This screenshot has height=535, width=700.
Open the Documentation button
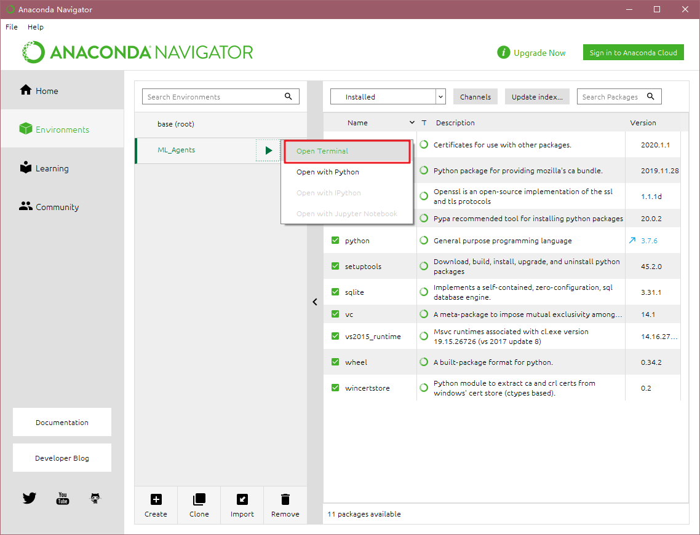tap(62, 422)
